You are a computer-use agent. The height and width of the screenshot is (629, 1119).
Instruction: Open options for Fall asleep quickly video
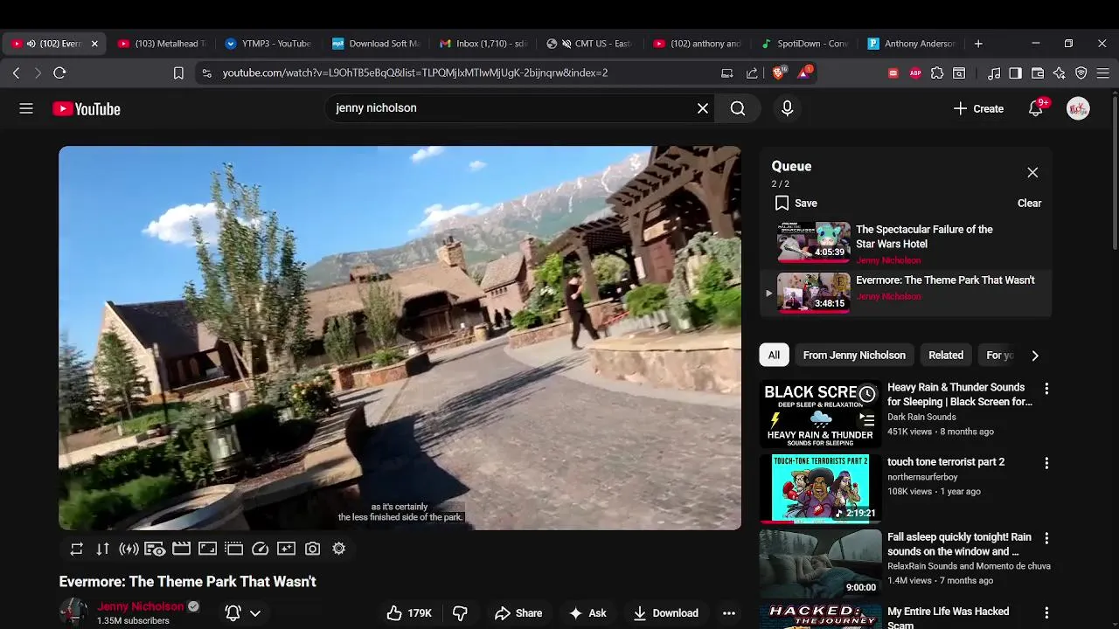pos(1046,538)
